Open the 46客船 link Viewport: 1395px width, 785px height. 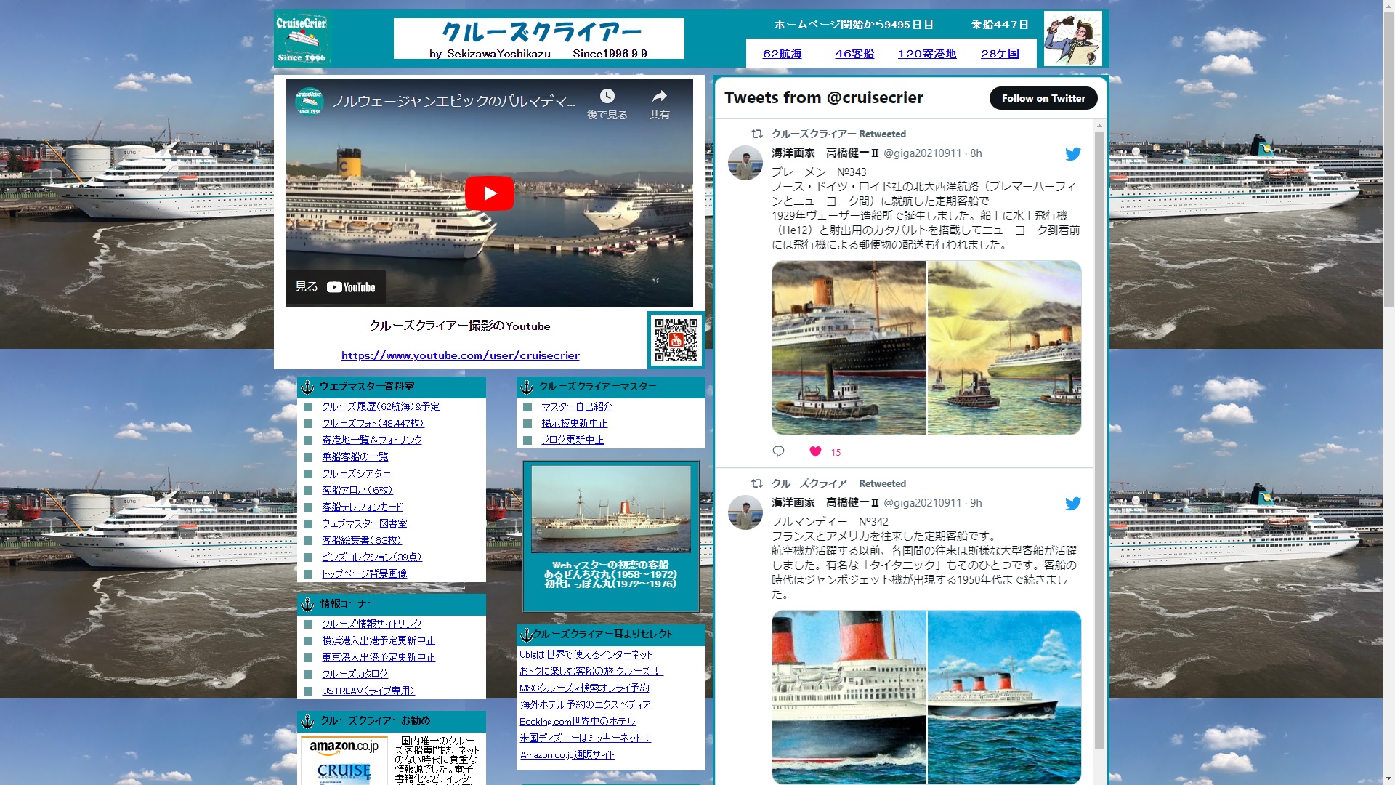[x=854, y=54]
